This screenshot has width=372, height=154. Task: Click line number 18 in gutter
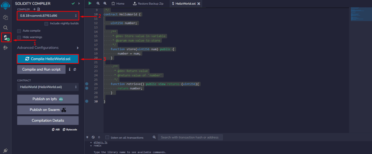96,49
